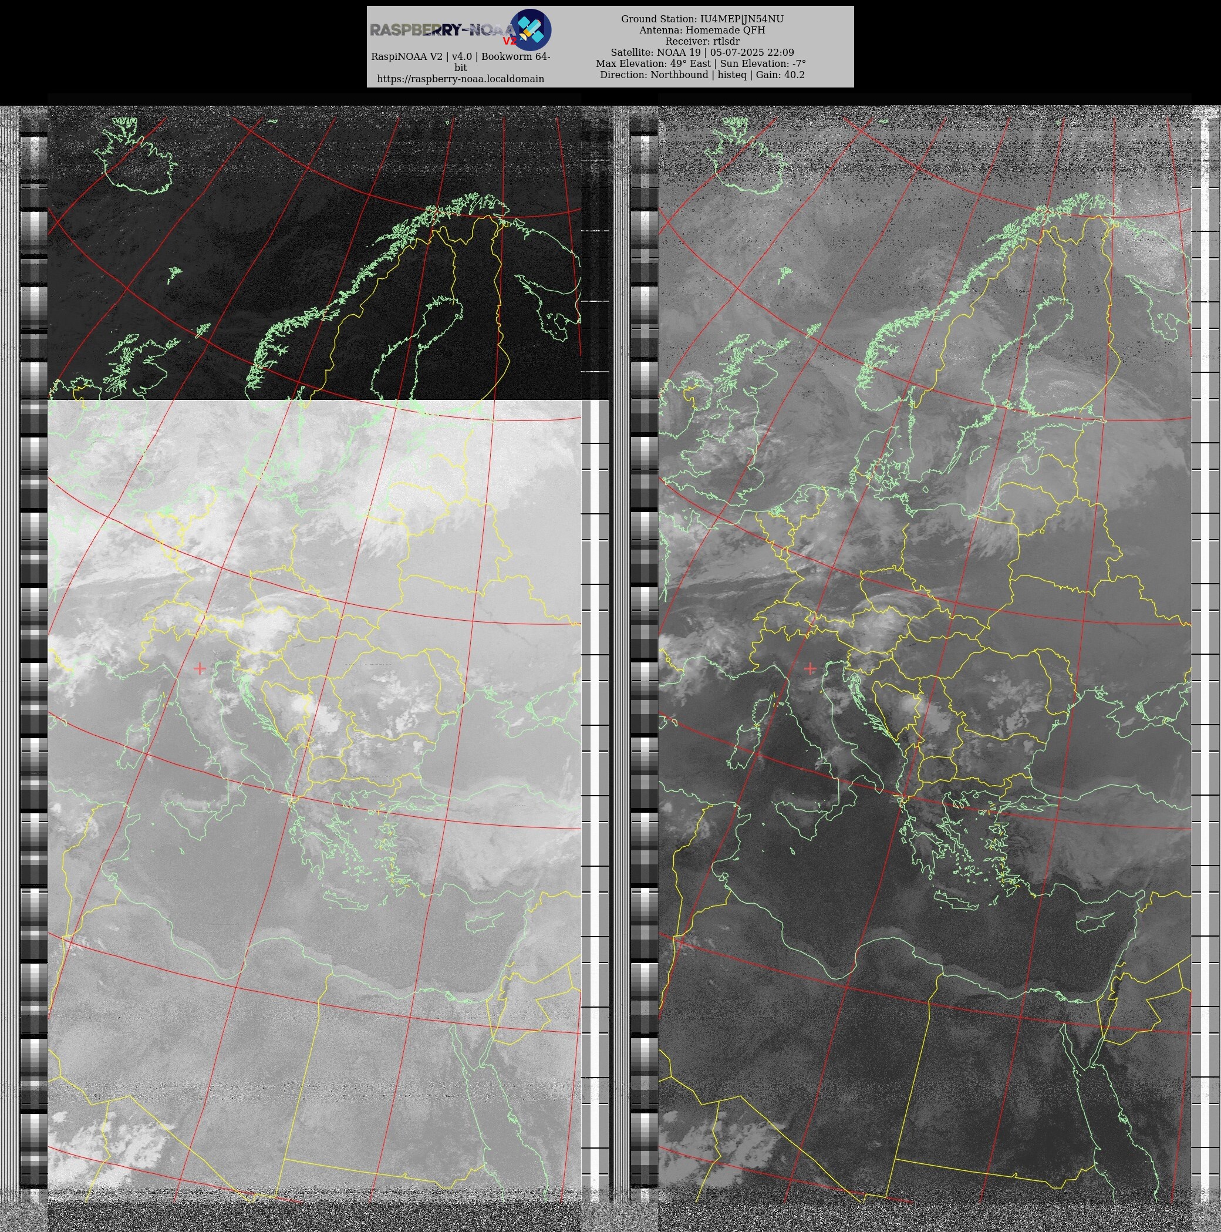Viewport: 1221px width, 1232px height.
Task: Select the 'Antenna: Homemade QFH' line
Action: coord(702,30)
